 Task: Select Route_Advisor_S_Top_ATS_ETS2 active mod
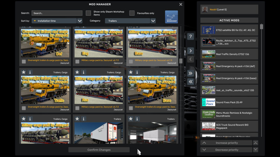pyautogui.click(x=229, y=42)
